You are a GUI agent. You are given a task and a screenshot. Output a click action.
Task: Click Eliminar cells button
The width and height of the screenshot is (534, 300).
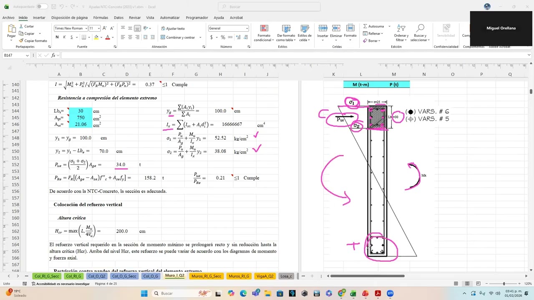(336, 33)
